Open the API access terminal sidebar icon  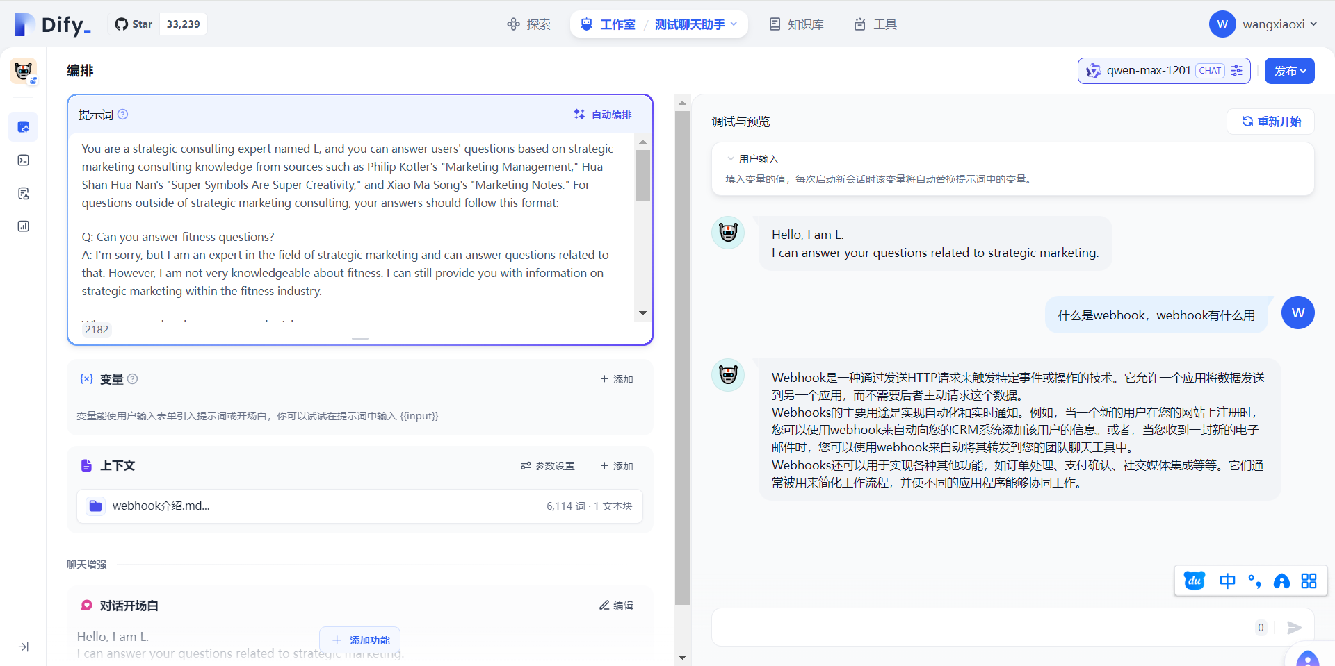pyautogui.click(x=23, y=160)
